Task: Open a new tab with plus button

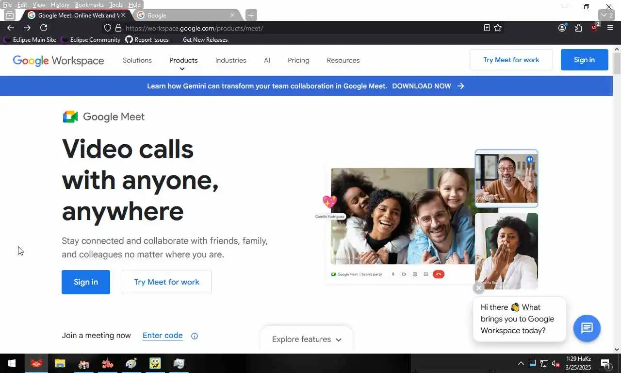Action: (x=251, y=15)
